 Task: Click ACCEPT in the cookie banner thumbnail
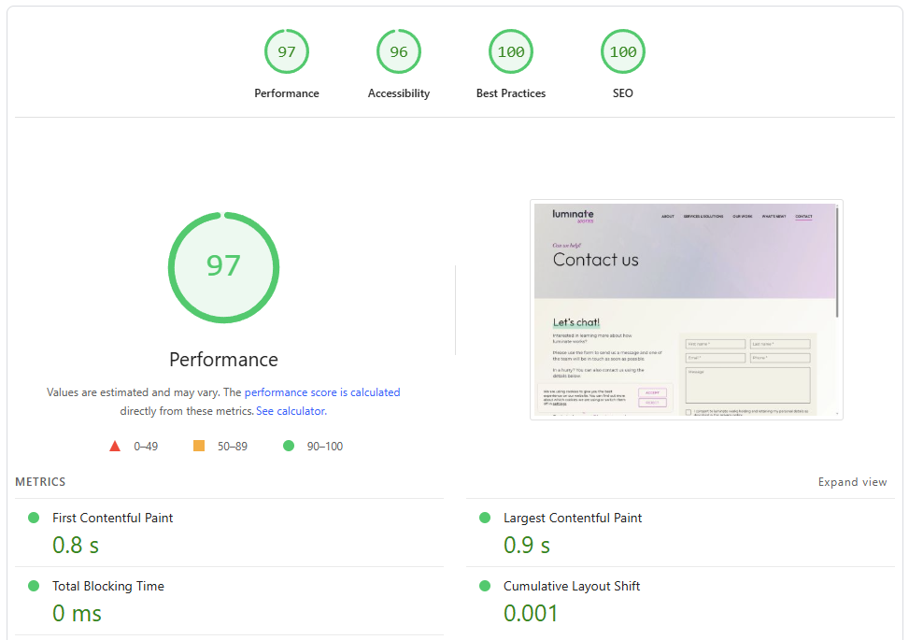click(x=652, y=392)
